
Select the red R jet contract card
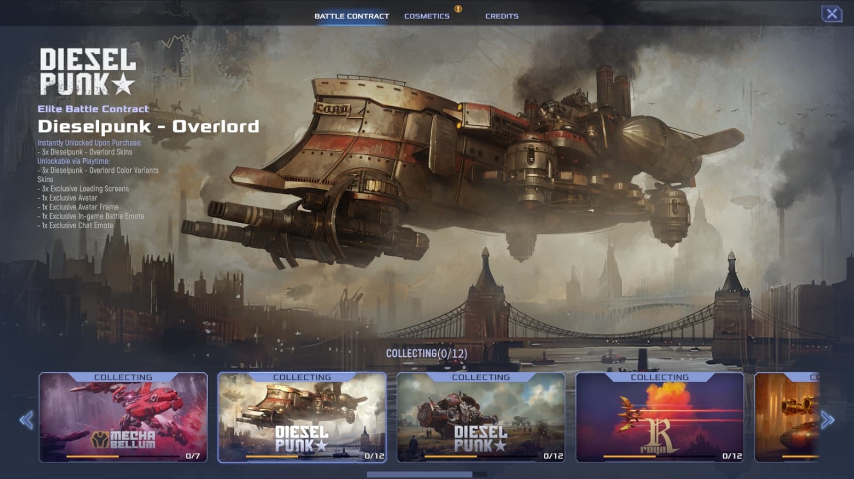point(660,417)
